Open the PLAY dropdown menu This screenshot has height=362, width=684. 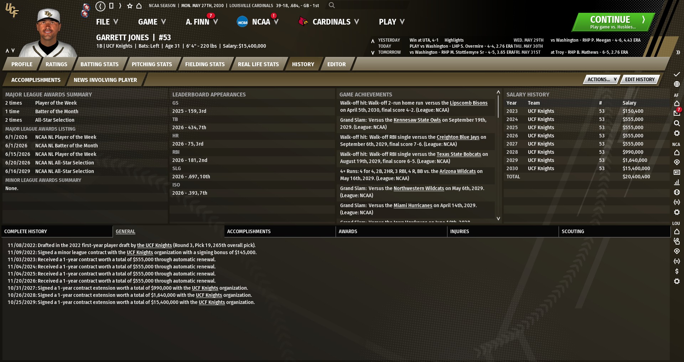coord(392,22)
